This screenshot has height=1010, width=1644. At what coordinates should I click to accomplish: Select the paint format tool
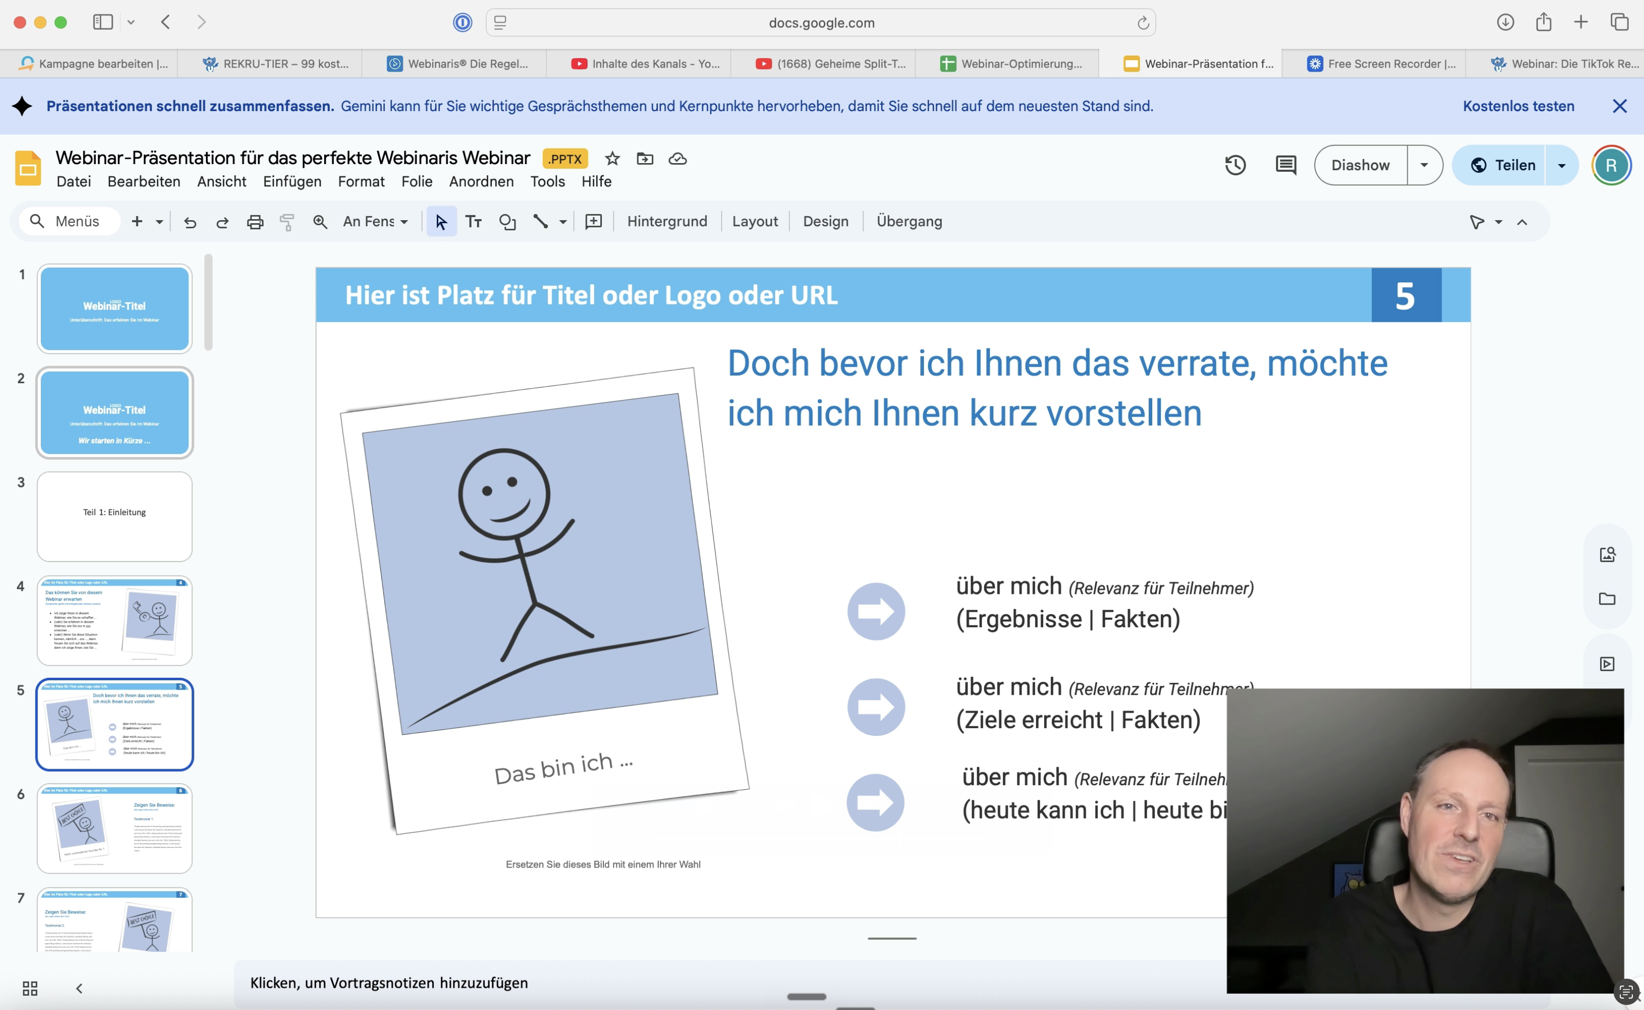coord(287,222)
